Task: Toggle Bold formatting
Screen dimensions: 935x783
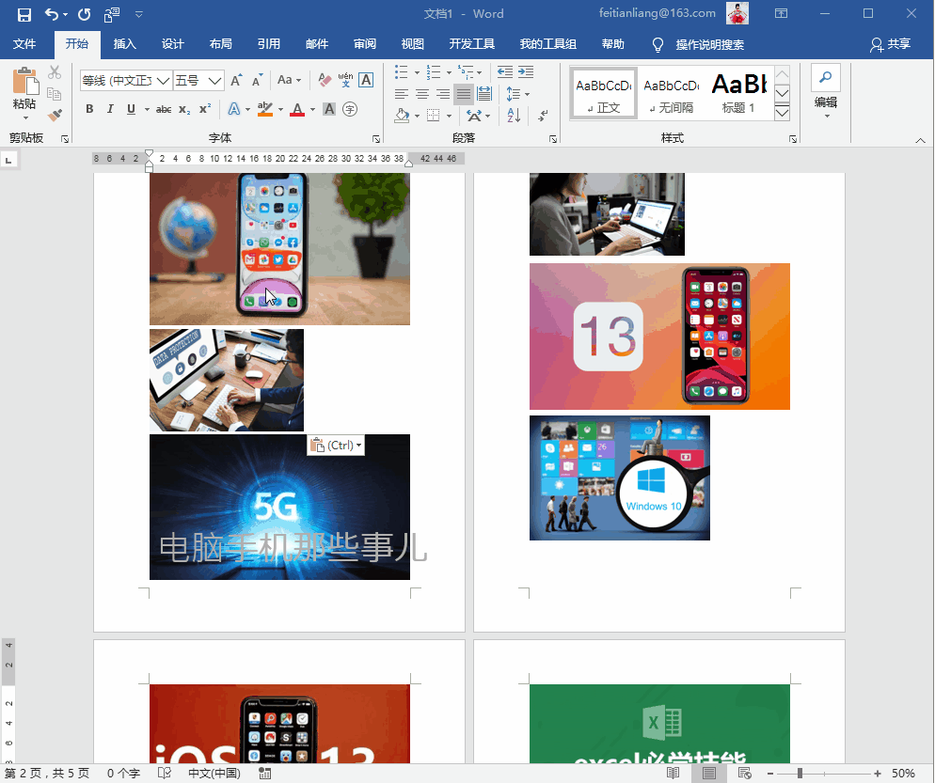Action: pyautogui.click(x=89, y=109)
